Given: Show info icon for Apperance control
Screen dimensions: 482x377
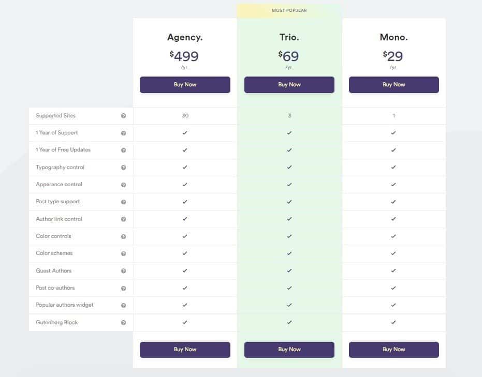Looking at the screenshot, I should (x=123, y=185).
